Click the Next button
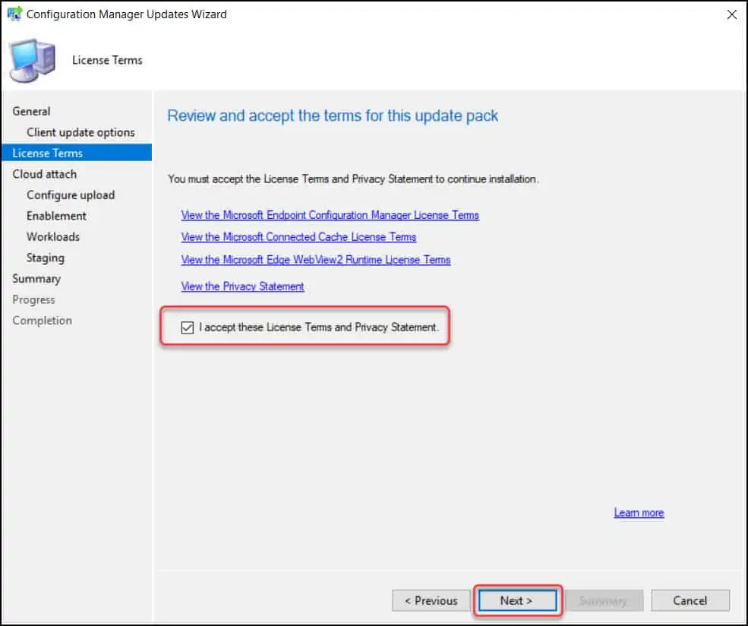748x626 pixels. pyautogui.click(x=518, y=601)
